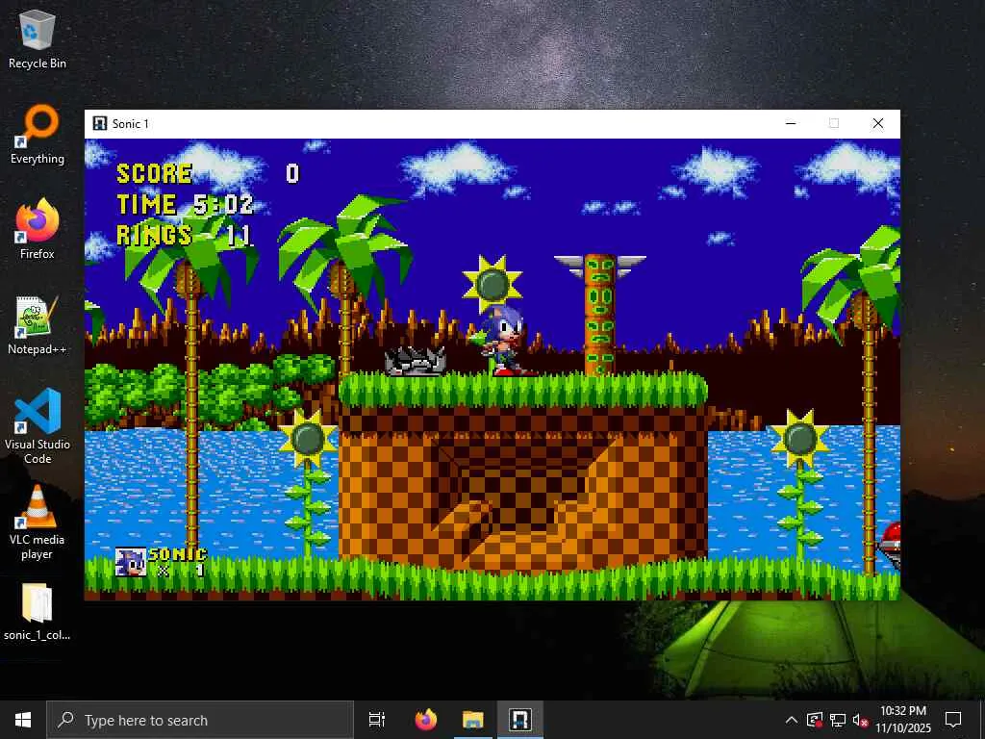Click the Sonic character sprite in game
Viewport: 985px width, 739px height.
504,342
